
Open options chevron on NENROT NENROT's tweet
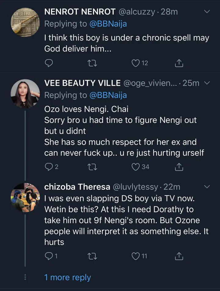[x=207, y=12]
